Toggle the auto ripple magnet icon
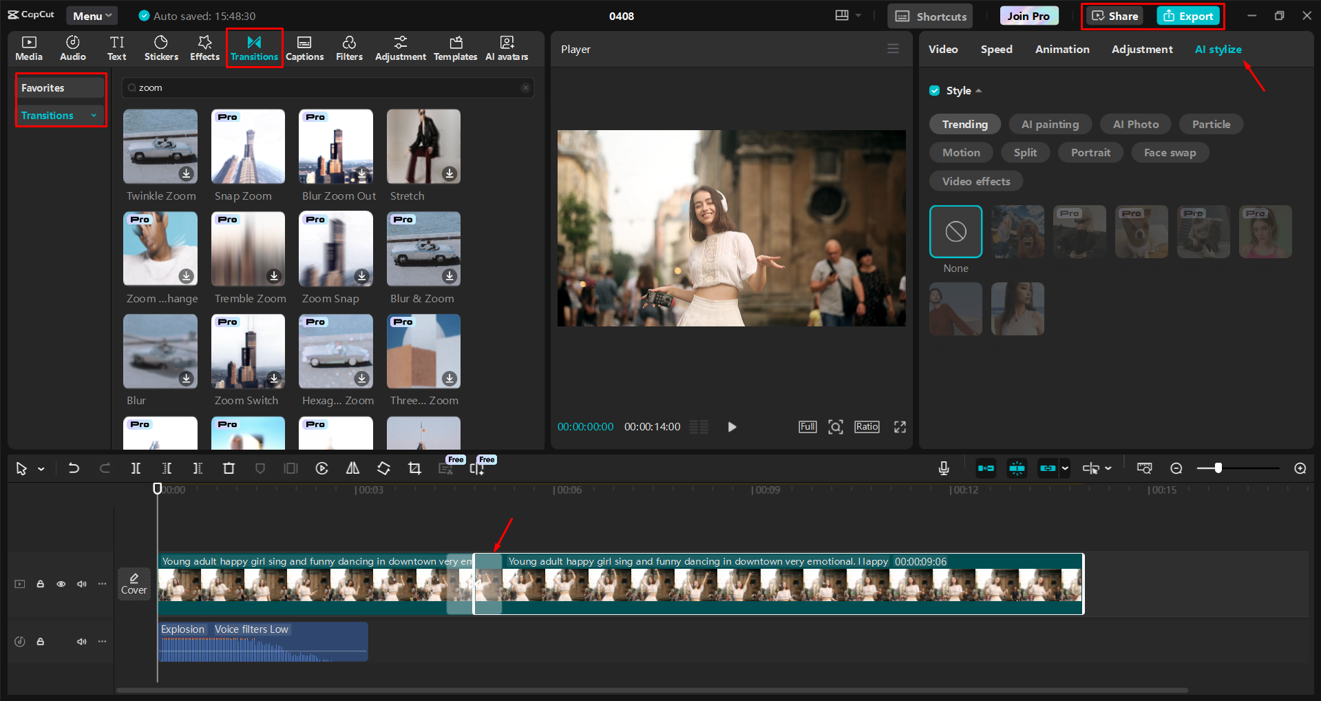Viewport: 1321px width, 701px height. pyautogui.click(x=1017, y=468)
